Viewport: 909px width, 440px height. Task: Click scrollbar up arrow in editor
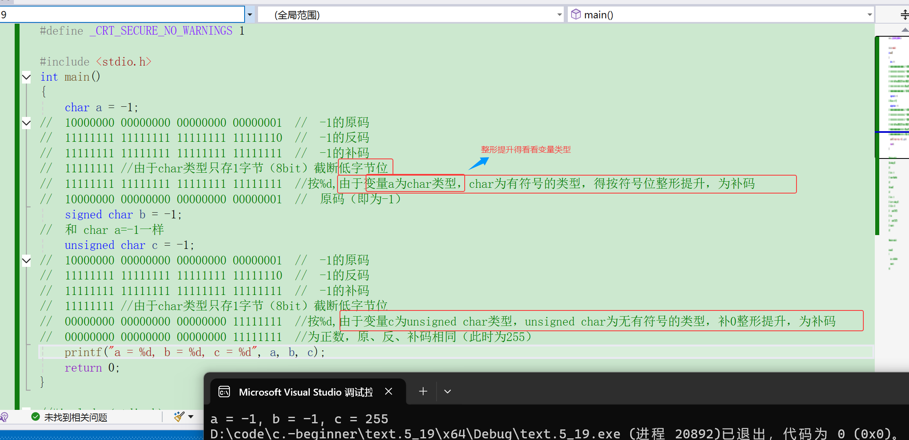pyautogui.click(x=905, y=30)
